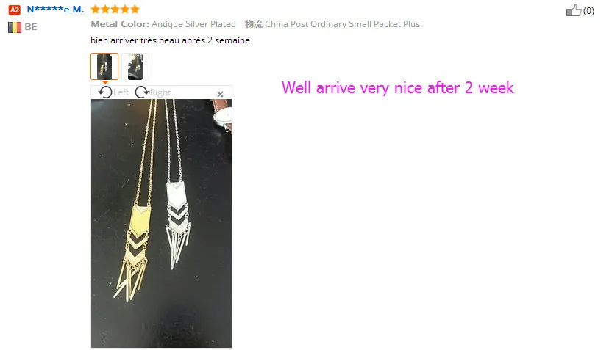Close the enlarged photo viewer

[220, 94]
